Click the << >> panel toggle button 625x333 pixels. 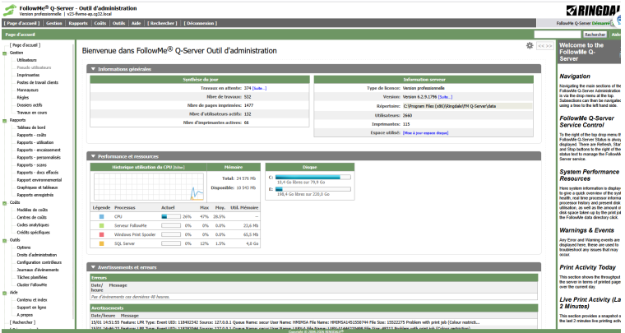[x=545, y=46]
